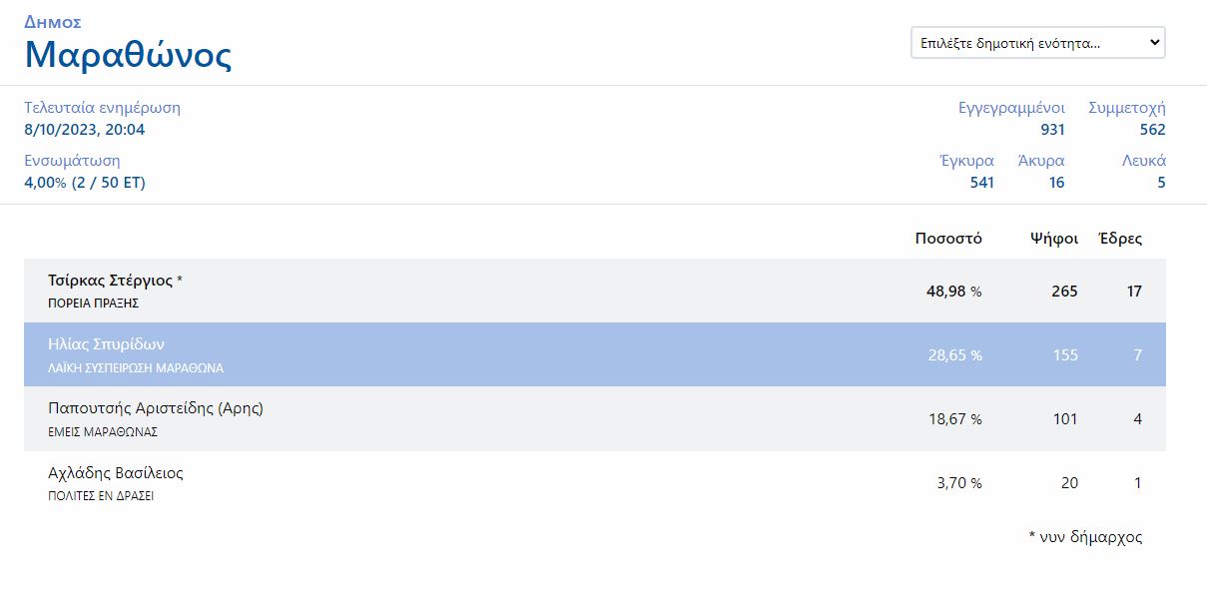The width and height of the screenshot is (1207, 616).
Task: Click the Μαραθώνος municipality heading
Action: [x=128, y=54]
